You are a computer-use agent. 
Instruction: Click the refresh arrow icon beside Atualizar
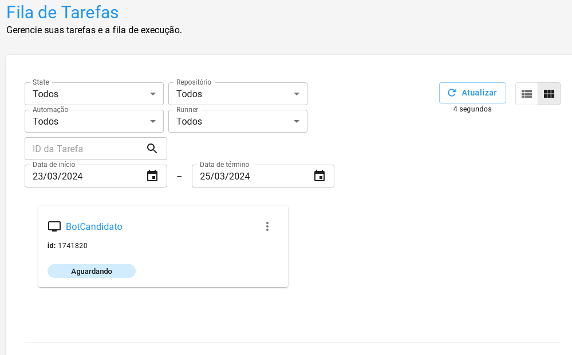click(x=452, y=93)
